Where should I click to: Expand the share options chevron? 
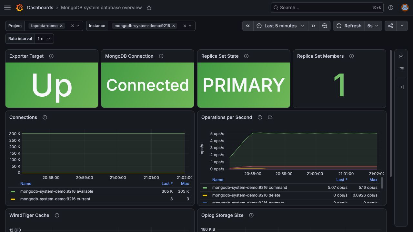click(x=402, y=26)
